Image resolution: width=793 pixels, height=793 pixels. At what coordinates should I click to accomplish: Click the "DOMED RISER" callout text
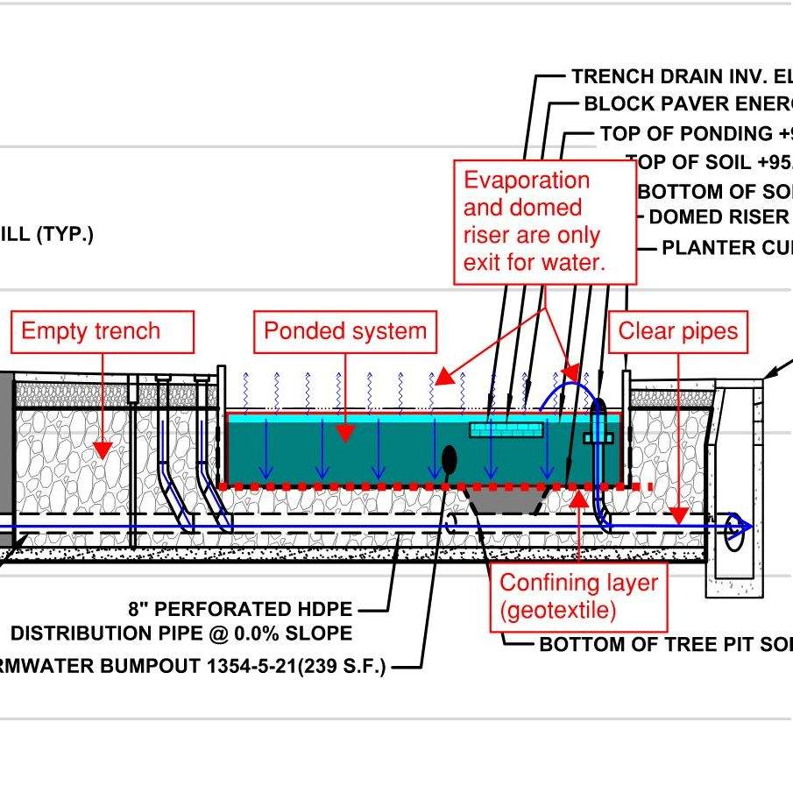pos(719,217)
